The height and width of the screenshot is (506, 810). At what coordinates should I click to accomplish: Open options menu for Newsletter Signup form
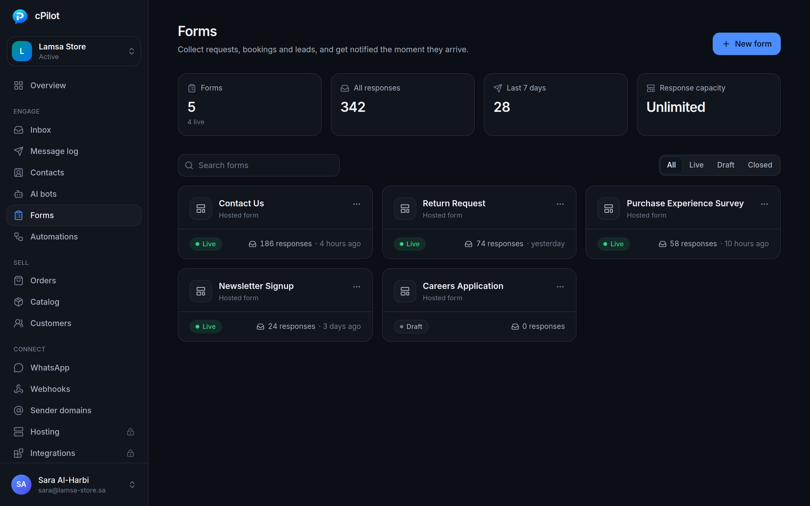tap(356, 287)
